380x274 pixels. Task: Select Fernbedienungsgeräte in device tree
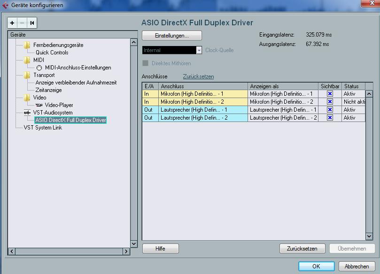click(58, 45)
